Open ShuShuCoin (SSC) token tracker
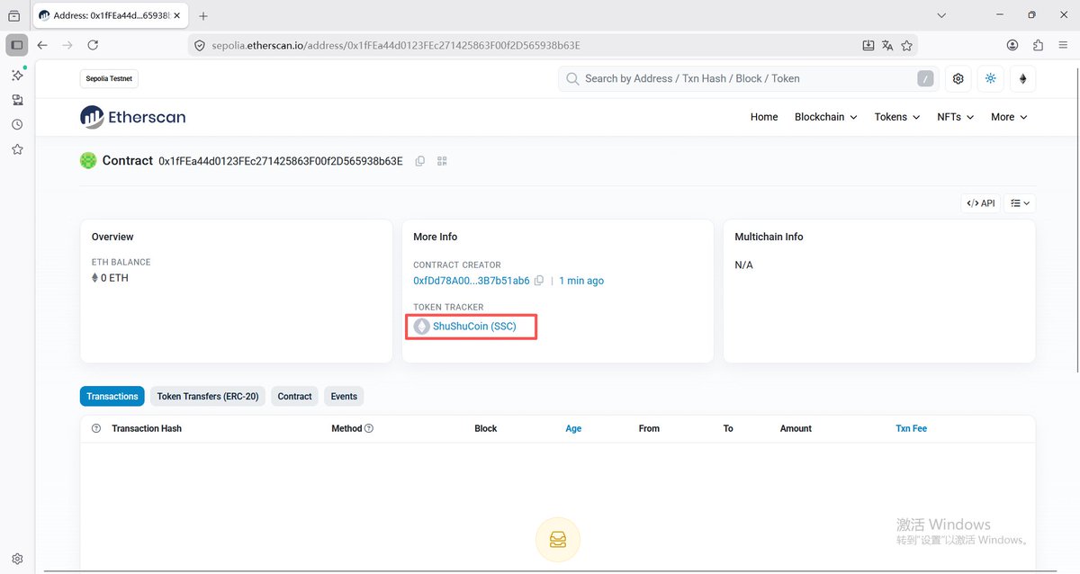The width and height of the screenshot is (1080, 574). coord(474,327)
